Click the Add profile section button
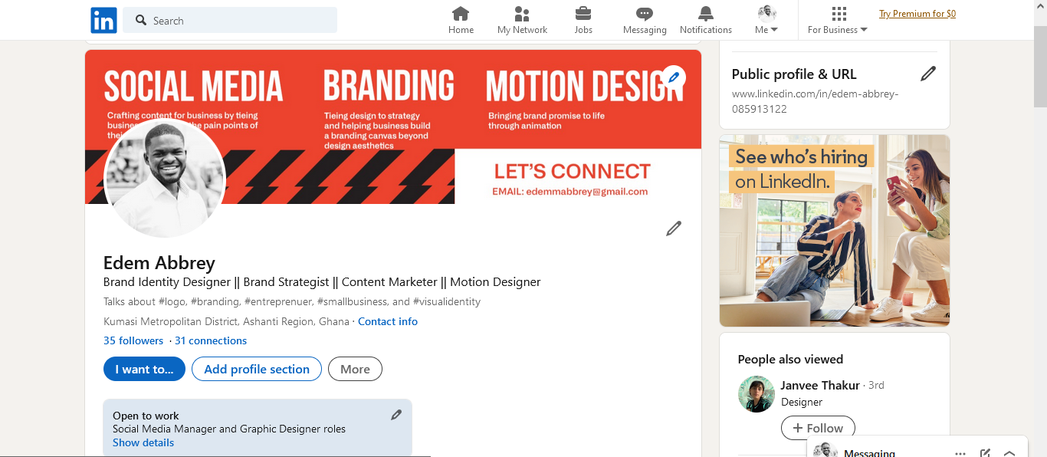1047x457 pixels. point(257,369)
